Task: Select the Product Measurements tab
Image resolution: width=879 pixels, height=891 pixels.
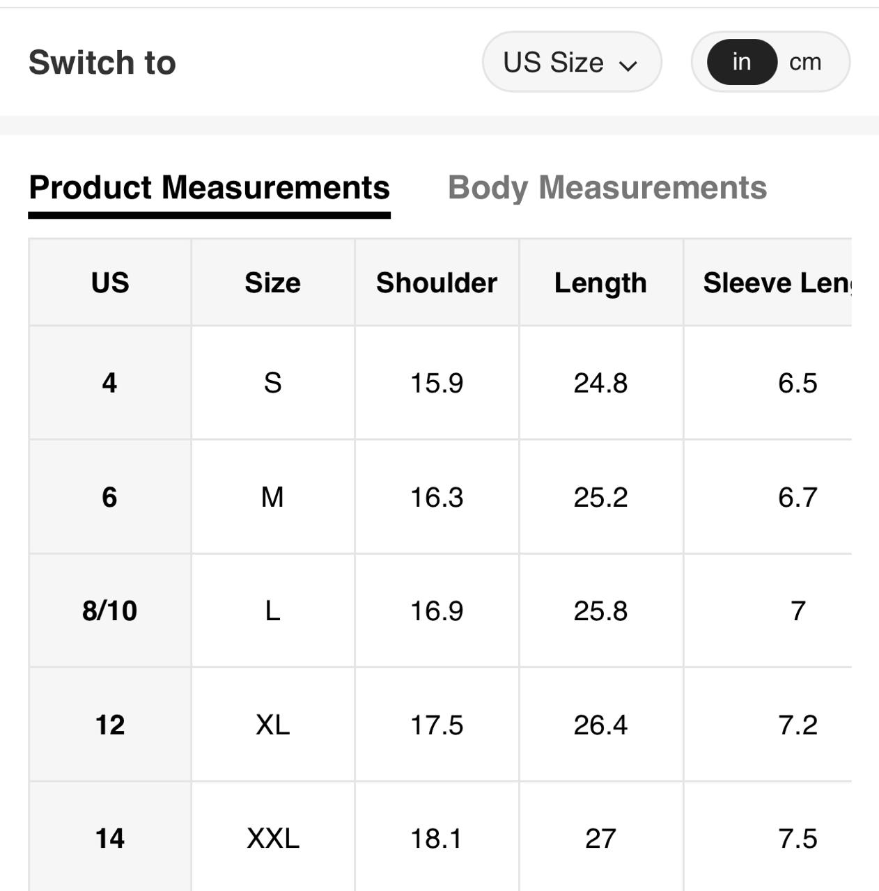Action: click(209, 188)
